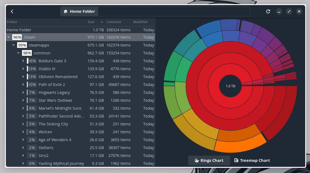Sort by the Folder column header
Image resolution: width=310 pixels, height=173 pixels.
[12, 22]
